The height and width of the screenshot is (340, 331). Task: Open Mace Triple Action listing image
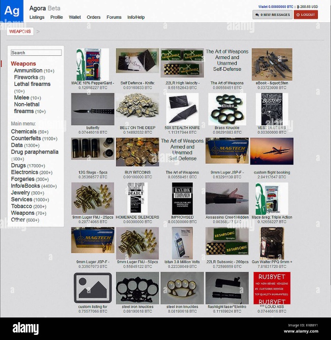click(x=272, y=198)
